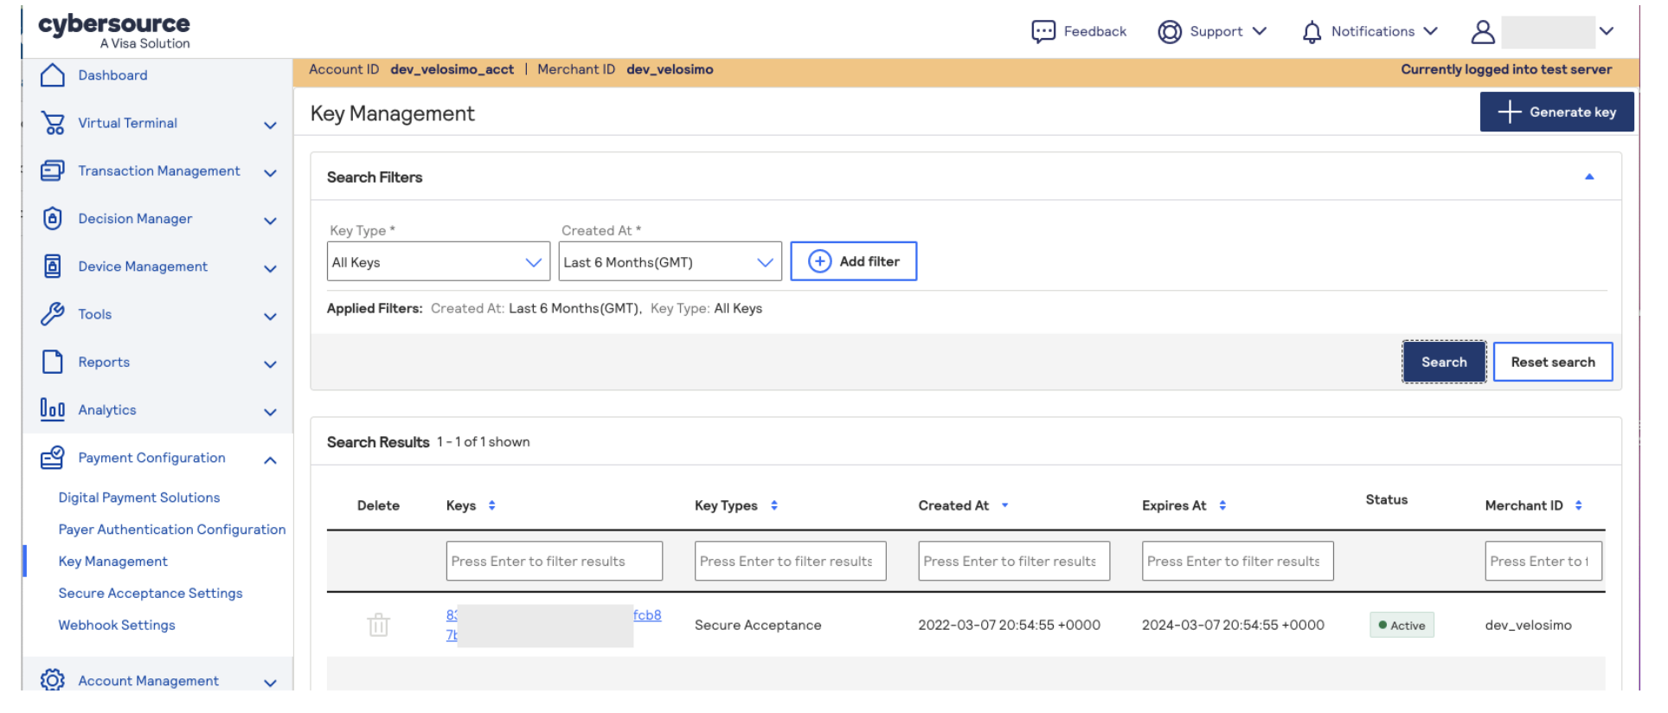This screenshot has width=1668, height=713.
Task: Click the Payment Configuration icon
Action: [53, 458]
